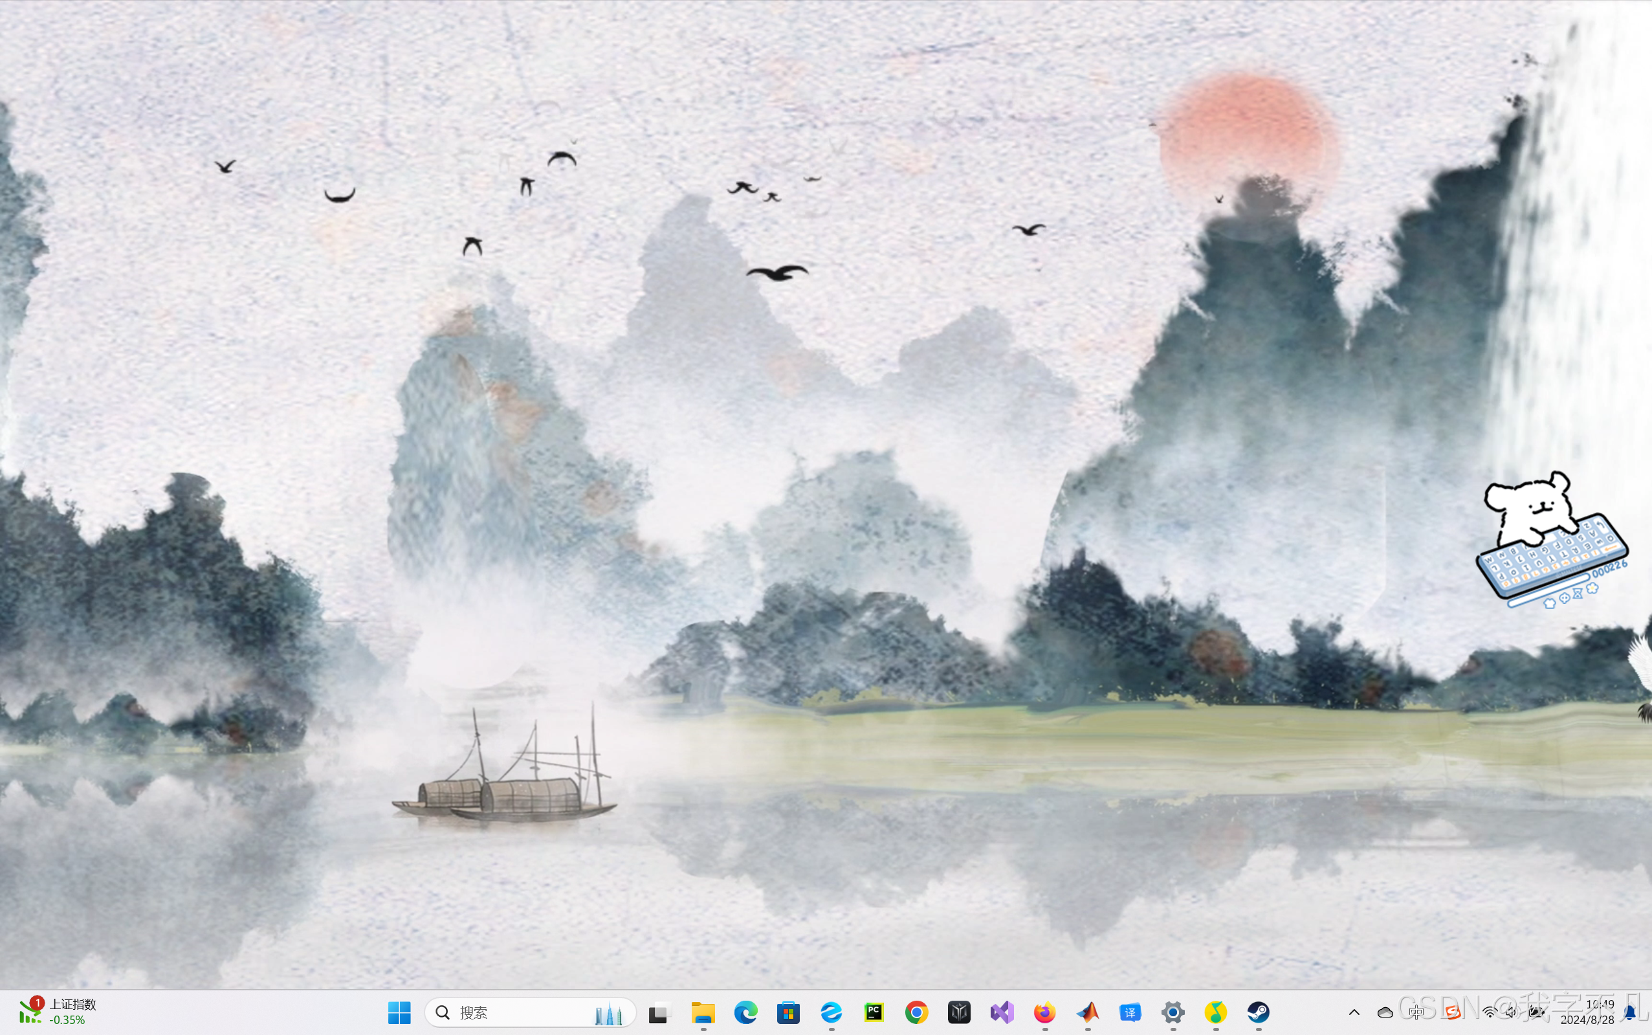Image resolution: width=1652 pixels, height=1035 pixels.
Task: Click the puppy widget progress bar
Action: pyautogui.click(x=1549, y=592)
